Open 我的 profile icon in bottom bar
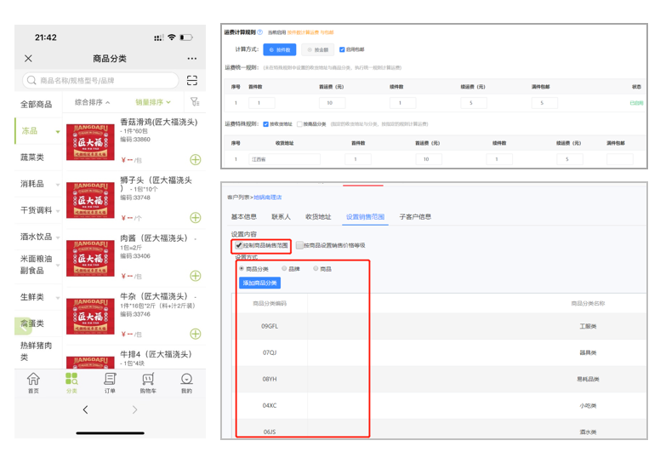 [x=186, y=383]
